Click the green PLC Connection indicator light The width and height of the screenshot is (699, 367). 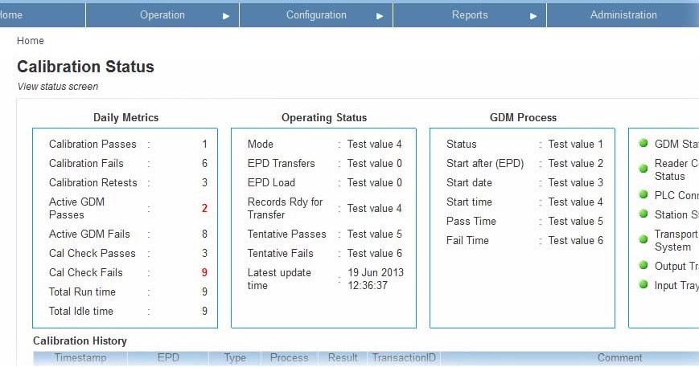click(x=643, y=194)
